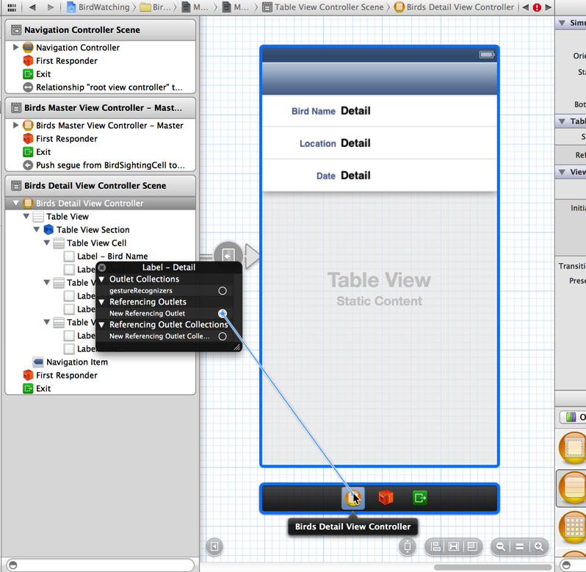Collapse the Table View Section in outline
This screenshot has width=586, height=572.
click(37, 230)
